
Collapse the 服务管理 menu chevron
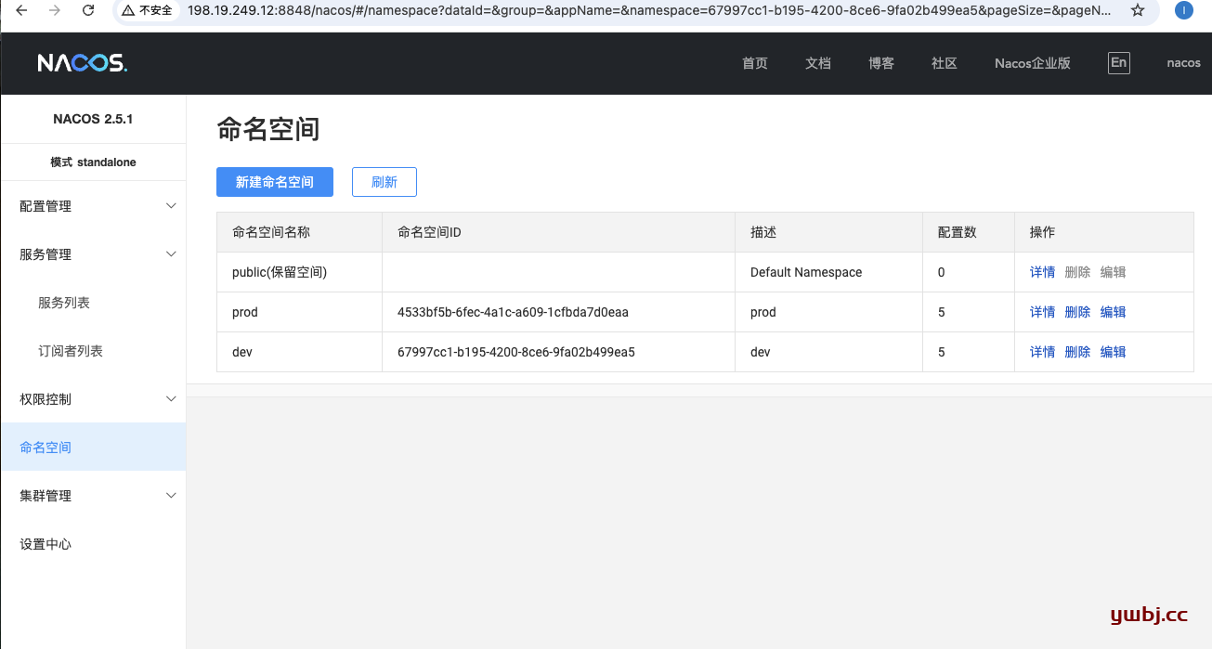[x=171, y=254]
